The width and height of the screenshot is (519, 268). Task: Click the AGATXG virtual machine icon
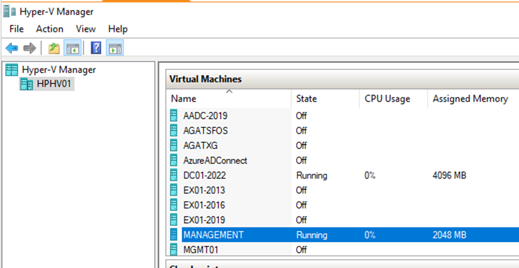[174, 145]
